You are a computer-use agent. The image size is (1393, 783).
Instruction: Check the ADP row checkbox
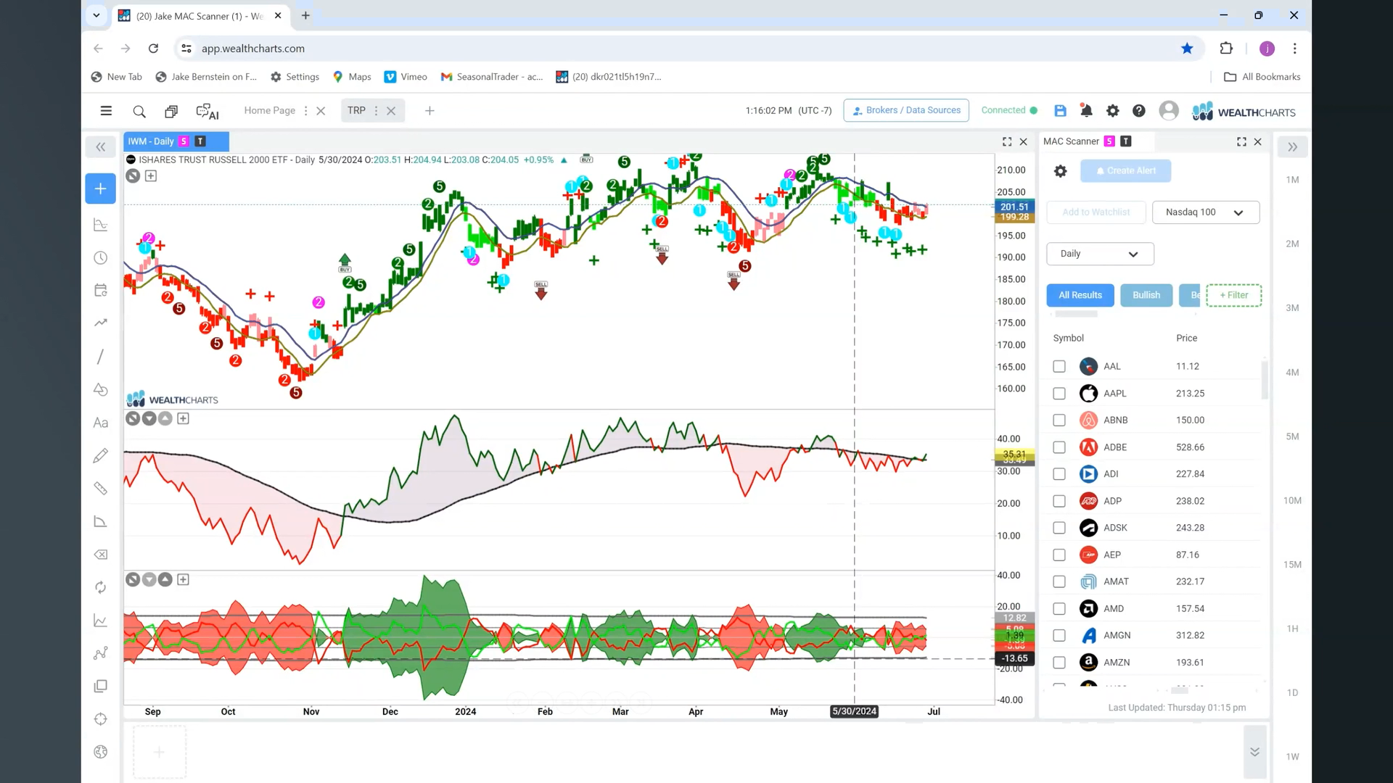click(x=1059, y=501)
